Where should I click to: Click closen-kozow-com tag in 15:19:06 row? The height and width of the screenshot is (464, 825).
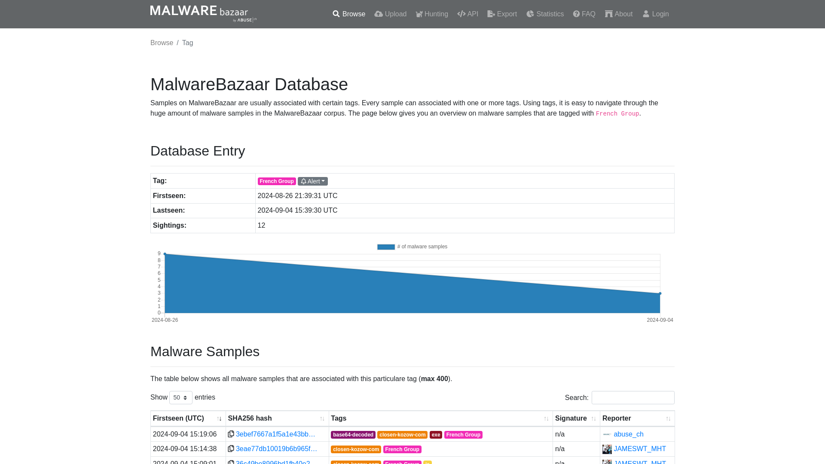(x=402, y=435)
